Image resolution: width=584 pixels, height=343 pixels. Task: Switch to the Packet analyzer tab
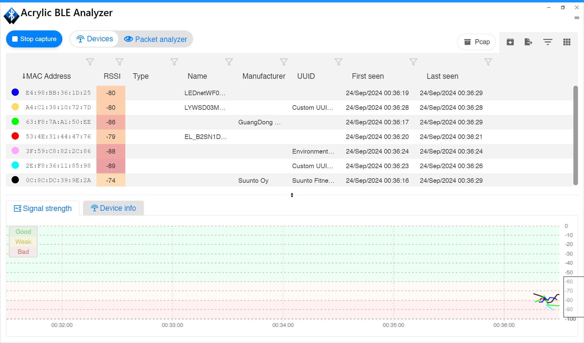click(x=155, y=39)
